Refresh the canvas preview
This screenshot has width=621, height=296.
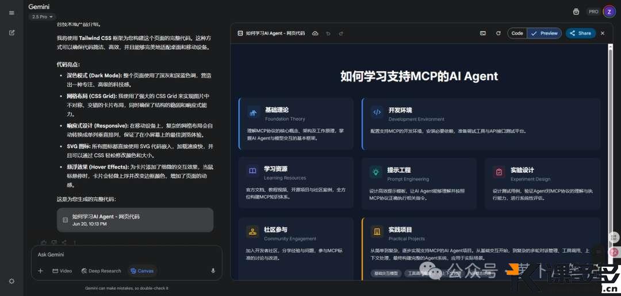[x=498, y=33]
